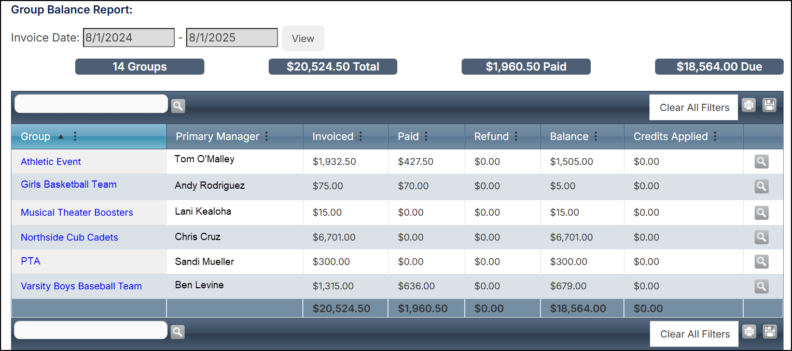The width and height of the screenshot is (792, 351).
Task: Click top Clear All Filters button
Action: click(694, 107)
